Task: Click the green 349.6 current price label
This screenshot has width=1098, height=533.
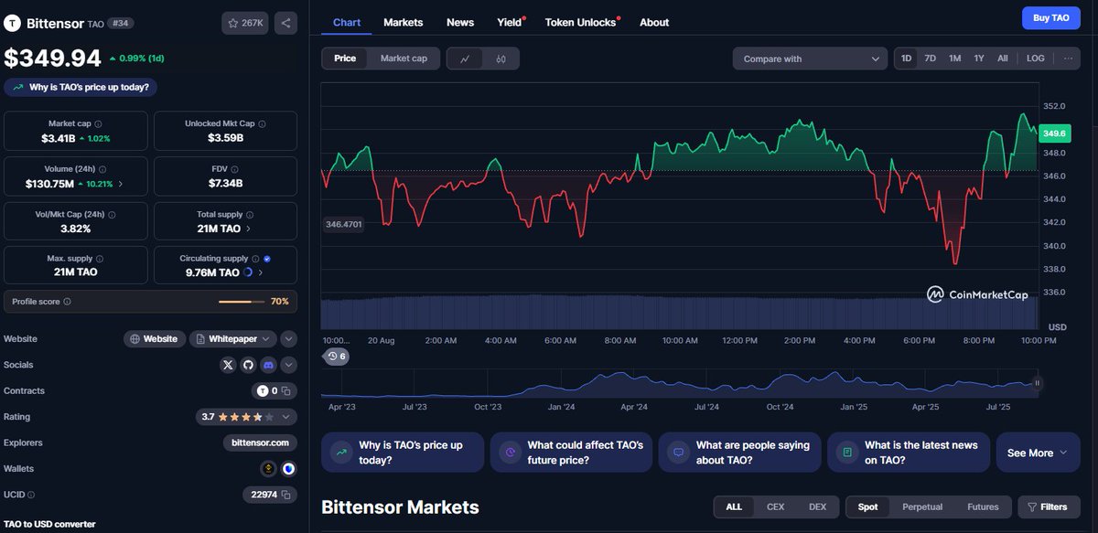Action: [1055, 133]
